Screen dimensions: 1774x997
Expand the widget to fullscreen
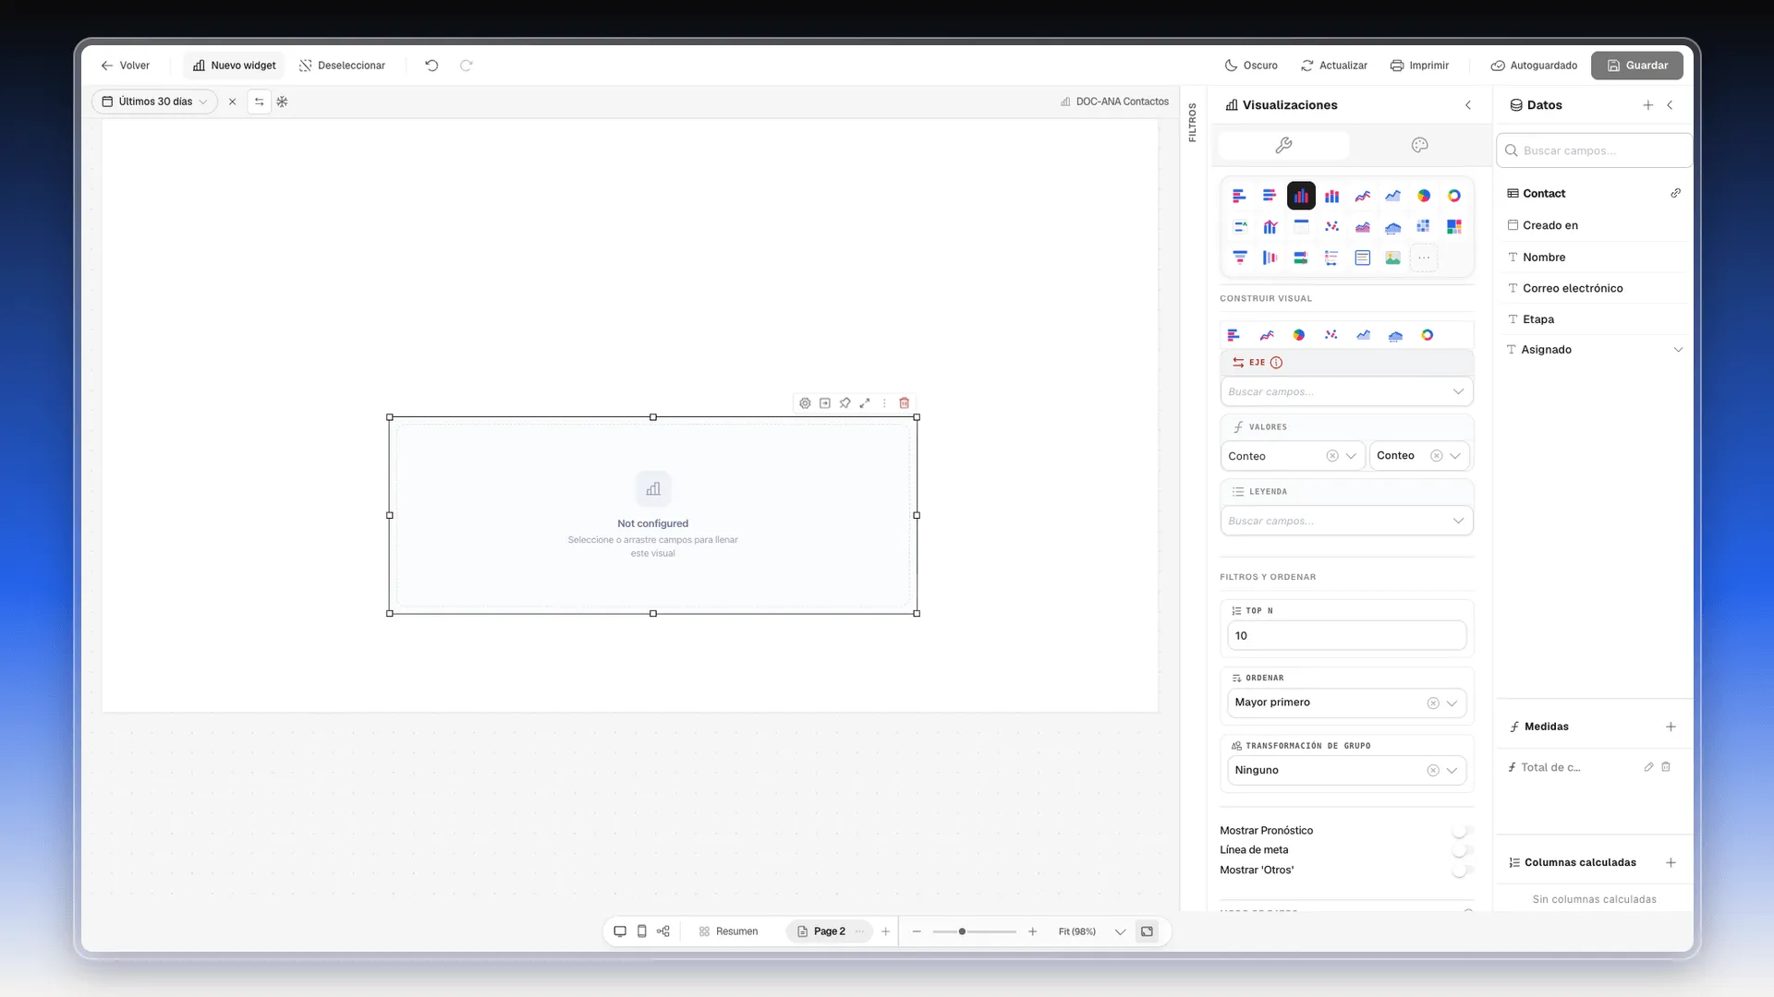865,403
